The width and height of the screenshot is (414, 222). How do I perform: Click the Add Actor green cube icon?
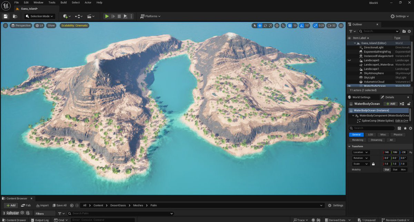(x=65, y=16)
